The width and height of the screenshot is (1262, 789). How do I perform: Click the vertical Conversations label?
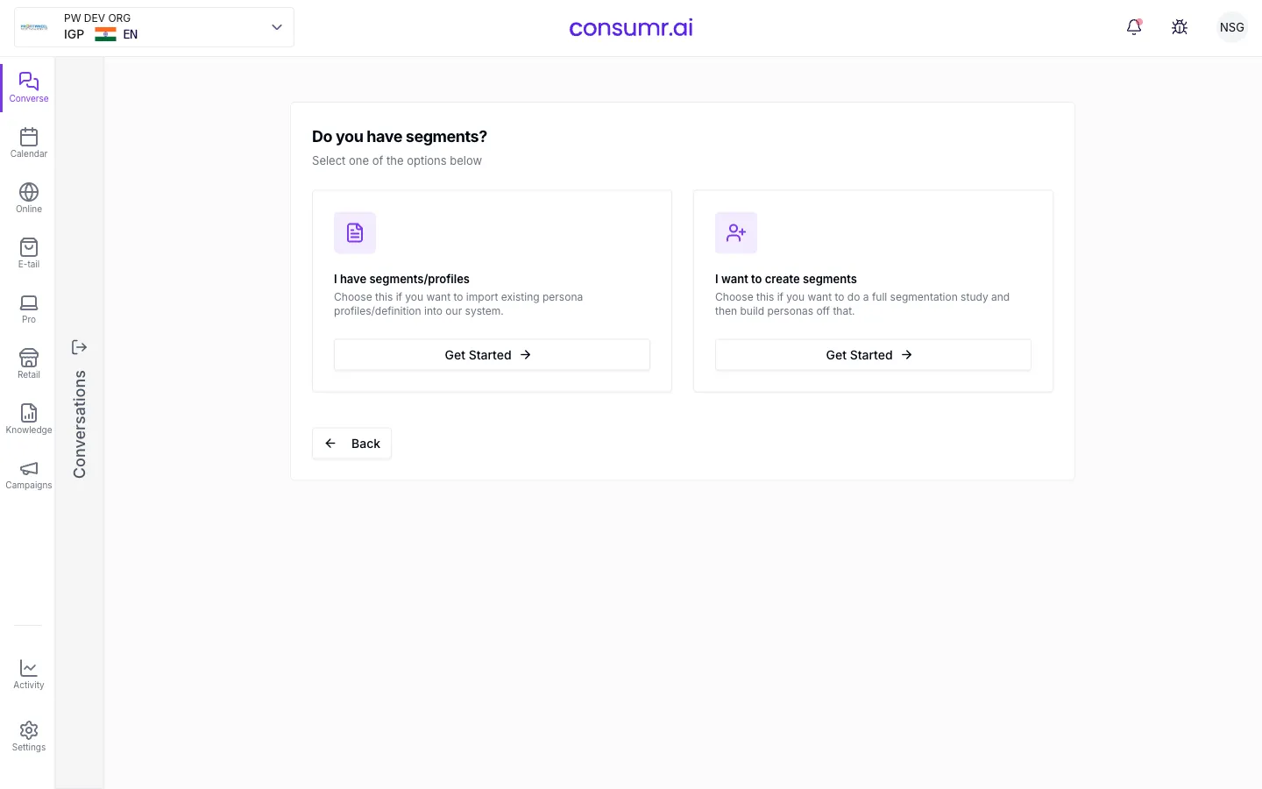click(80, 424)
